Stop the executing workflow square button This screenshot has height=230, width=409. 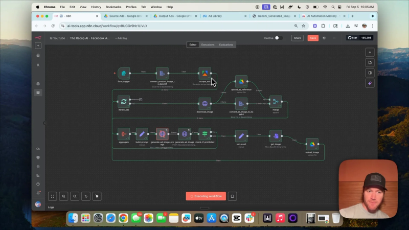click(233, 196)
